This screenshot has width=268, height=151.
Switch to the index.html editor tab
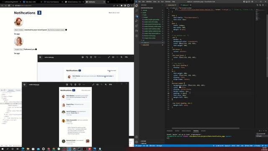pos(171,5)
